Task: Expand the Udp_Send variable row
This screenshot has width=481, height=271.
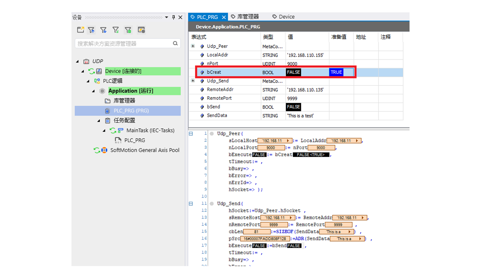Action: [193, 81]
